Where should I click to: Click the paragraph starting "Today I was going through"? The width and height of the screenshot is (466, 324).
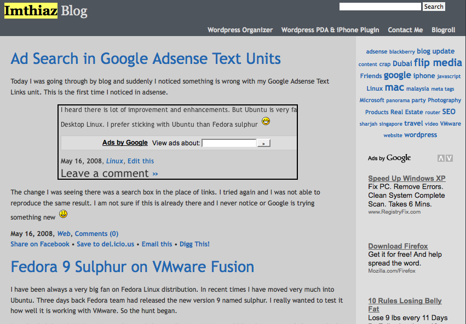click(170, 86)
